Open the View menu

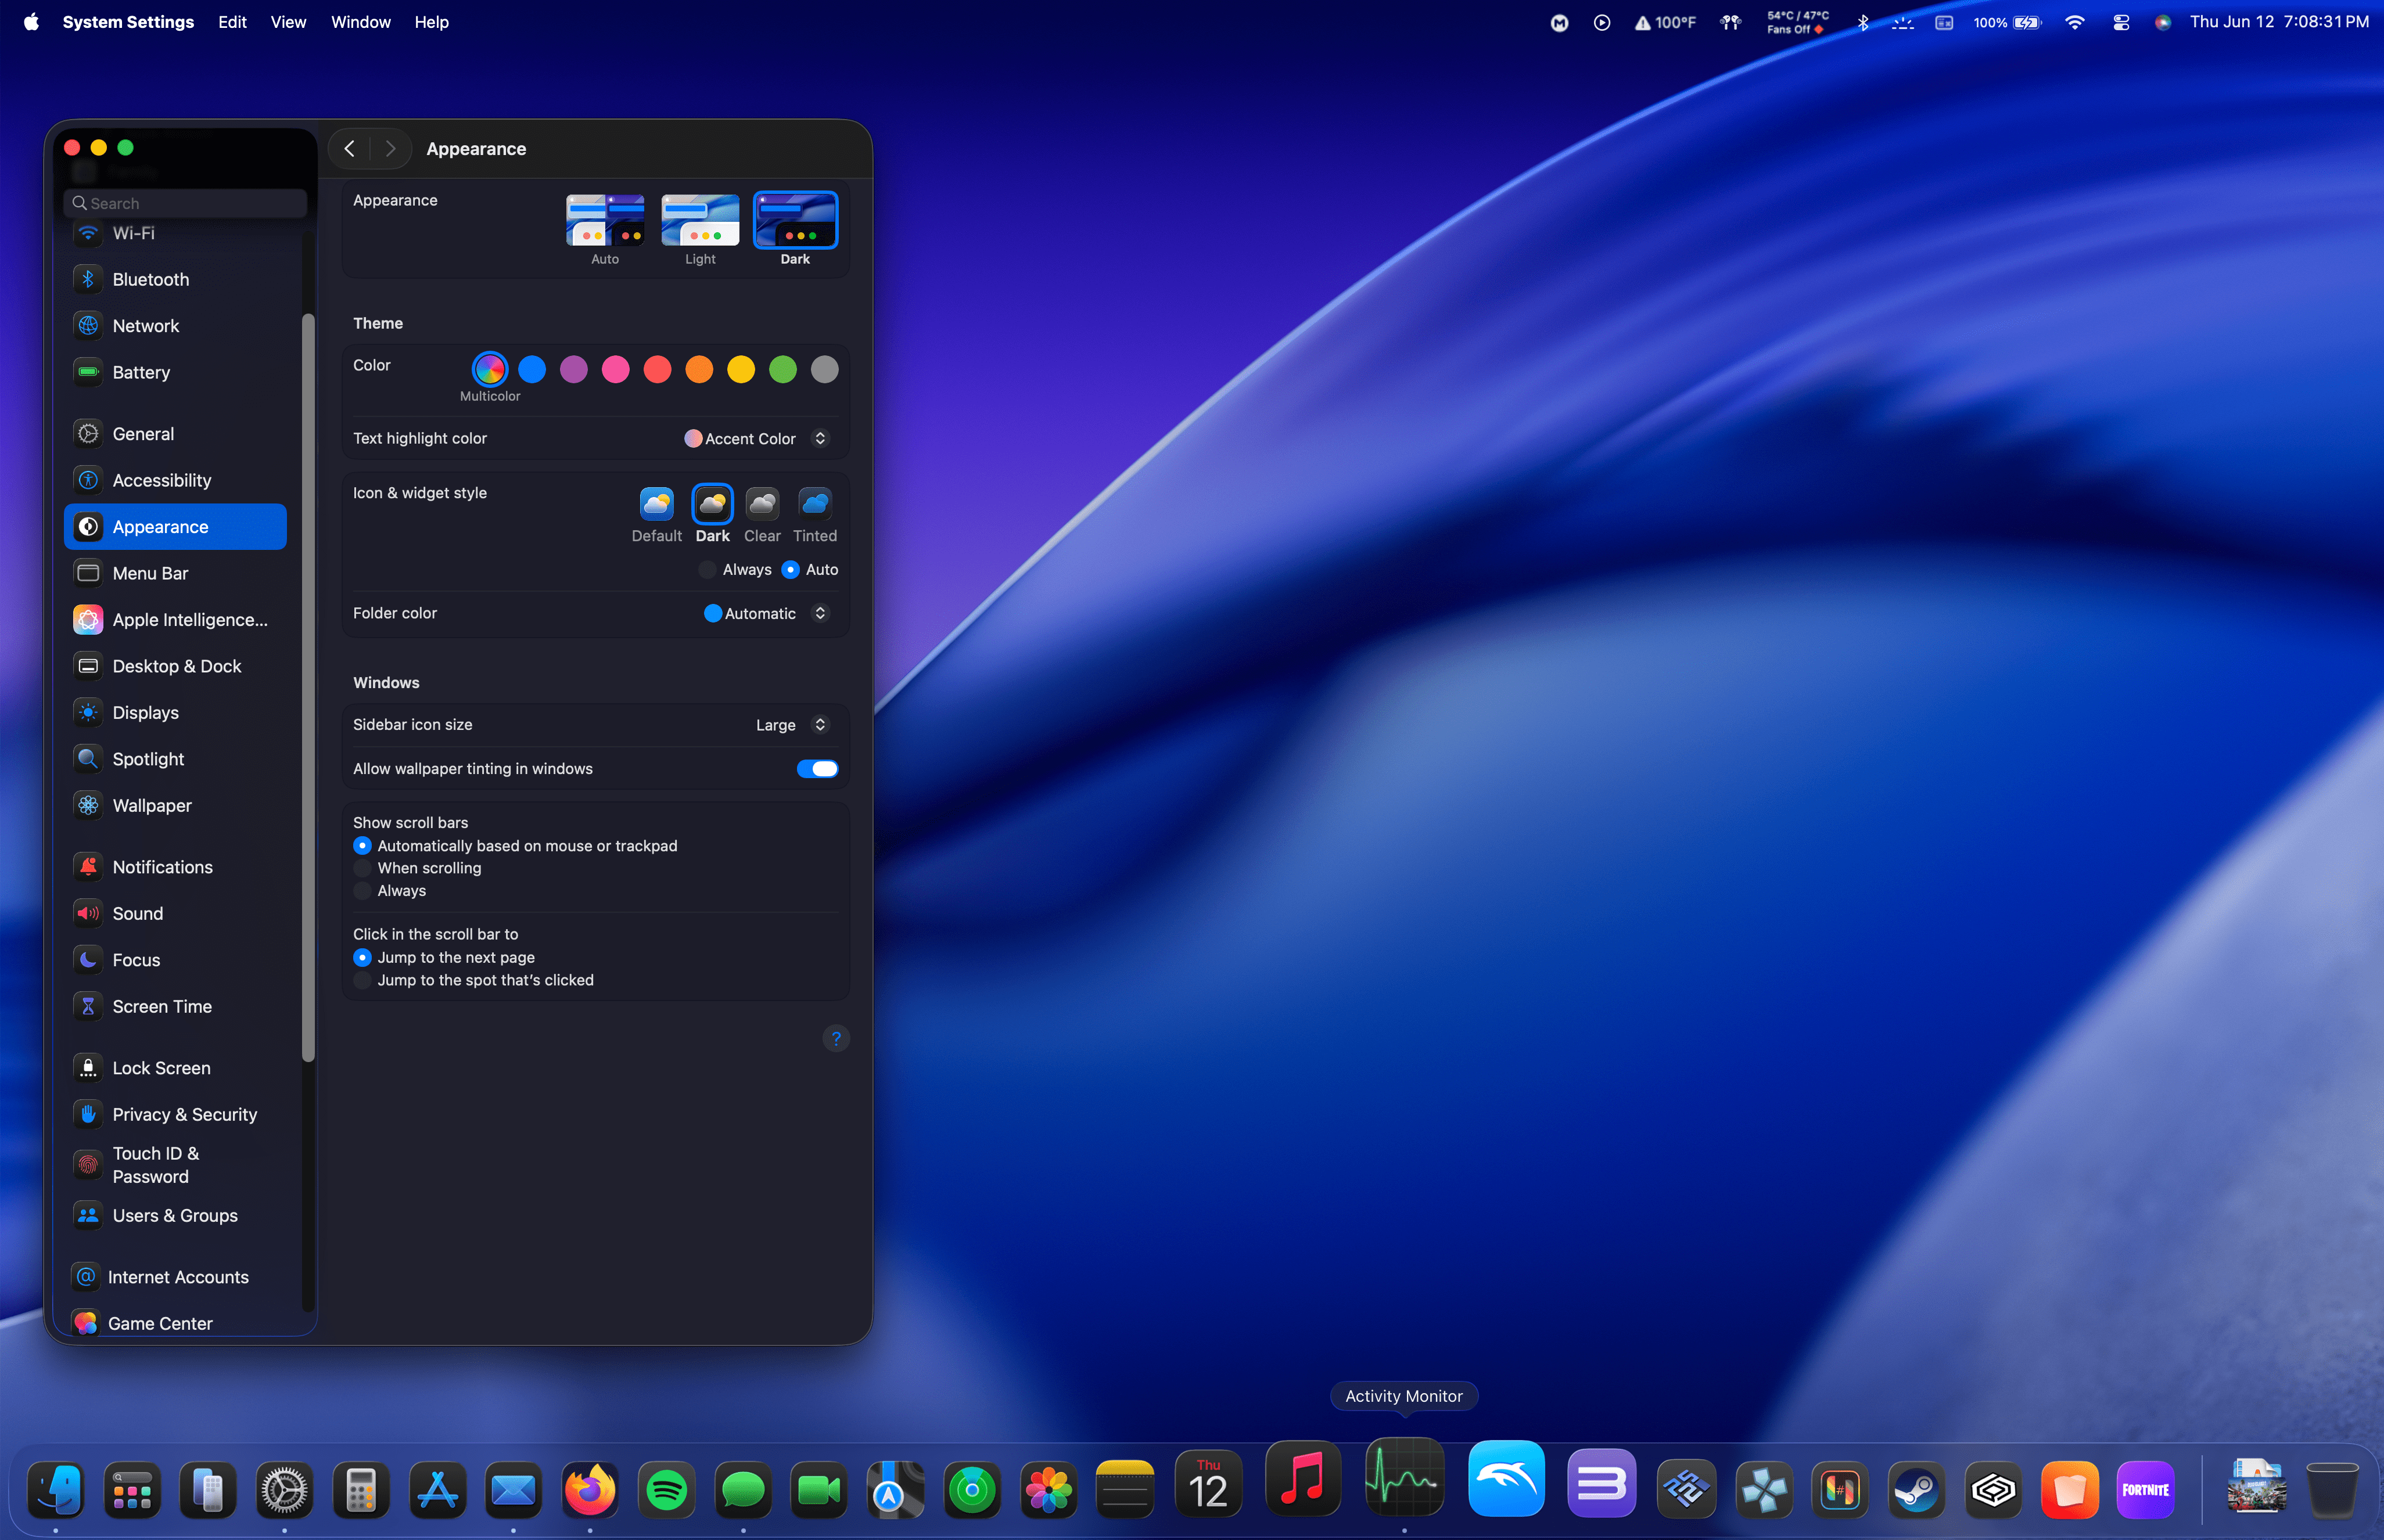pos(288,22)
